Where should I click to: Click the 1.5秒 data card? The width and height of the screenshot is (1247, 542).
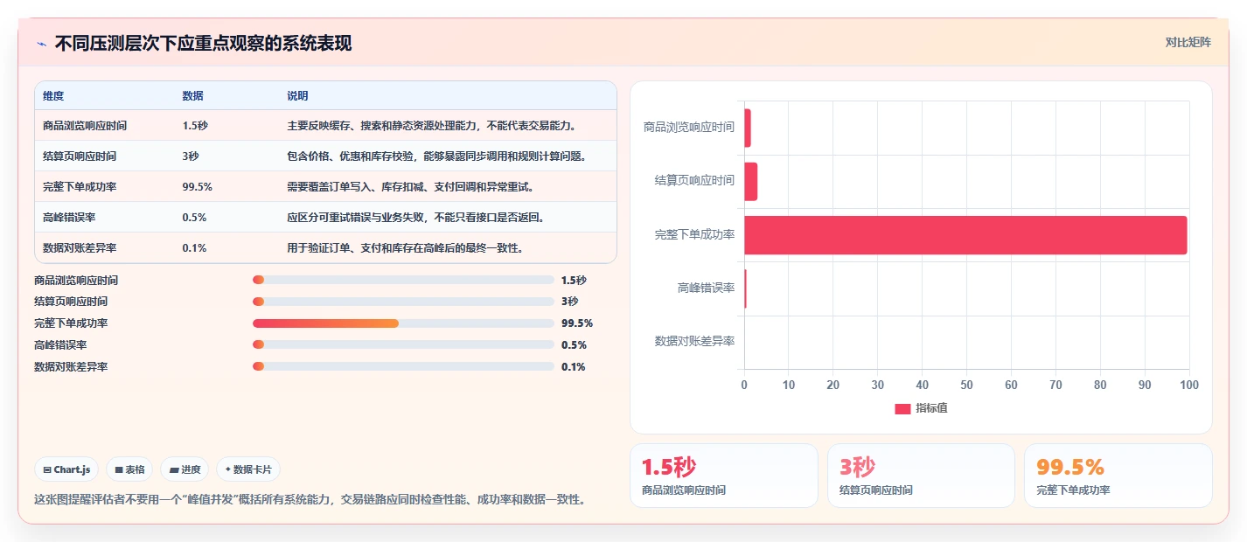[x=724, y=476]
